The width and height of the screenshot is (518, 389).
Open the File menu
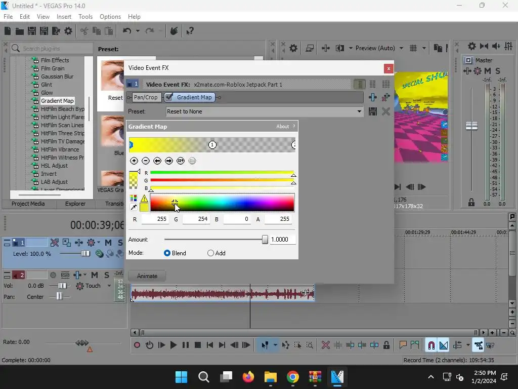coord(8,17)
